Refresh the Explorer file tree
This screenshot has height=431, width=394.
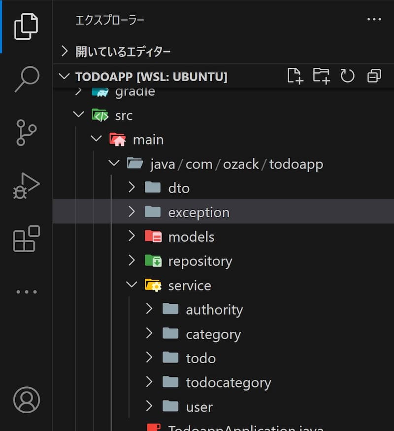pyautogui.click(x=347, y=76)
